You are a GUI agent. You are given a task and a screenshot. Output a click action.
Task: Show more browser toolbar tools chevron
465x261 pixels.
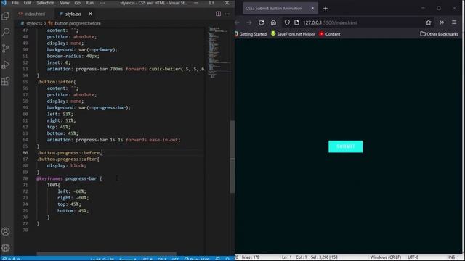click(x=442, y=22)
